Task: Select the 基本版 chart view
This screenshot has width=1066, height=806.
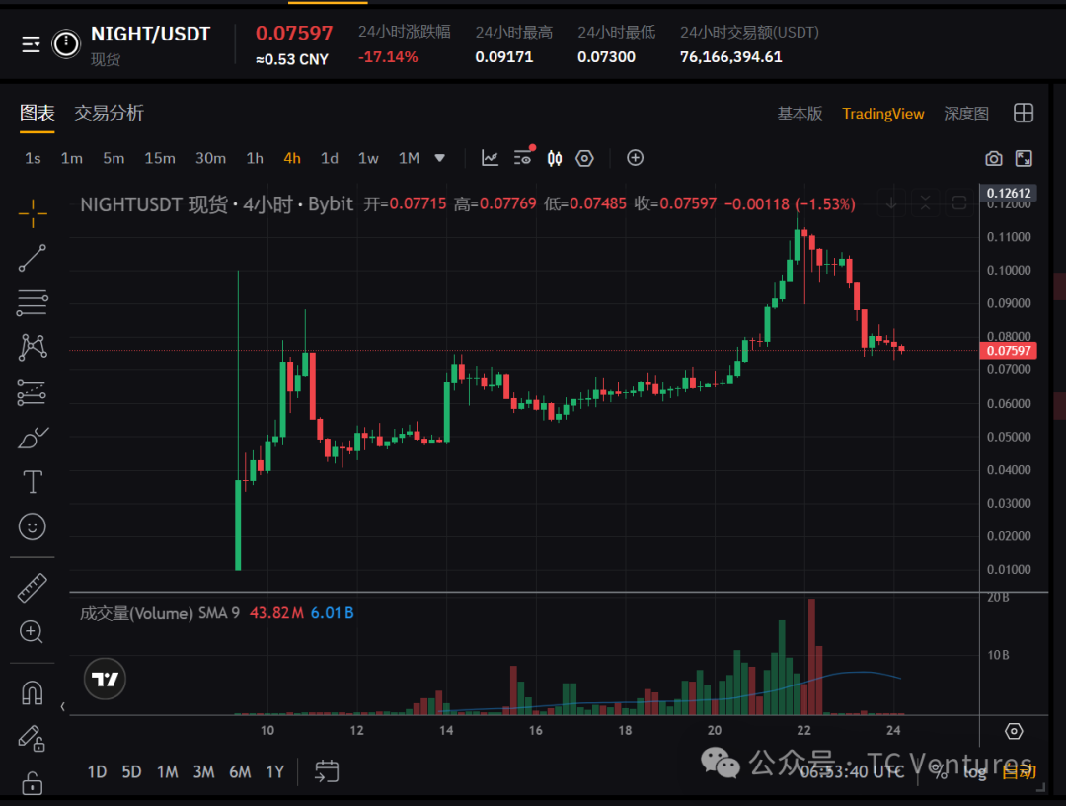Action: coord(799,114)
